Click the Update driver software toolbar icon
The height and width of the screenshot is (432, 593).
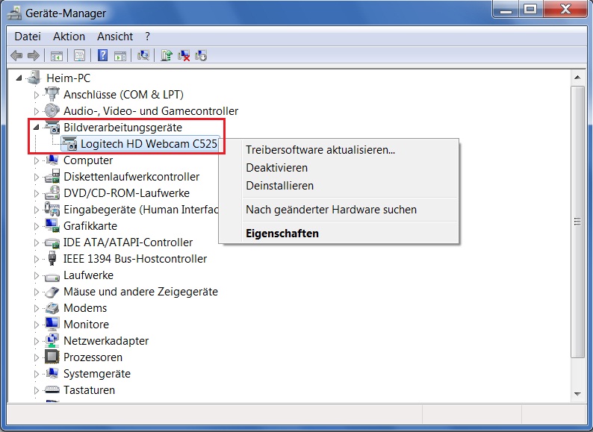pos(167,55)
